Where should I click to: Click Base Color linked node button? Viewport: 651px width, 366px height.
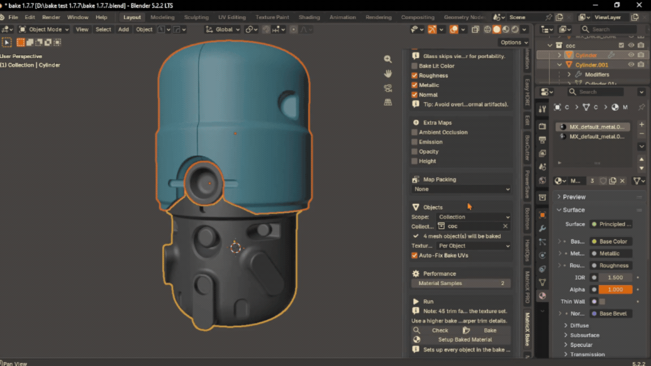click(x=611, y=242)
